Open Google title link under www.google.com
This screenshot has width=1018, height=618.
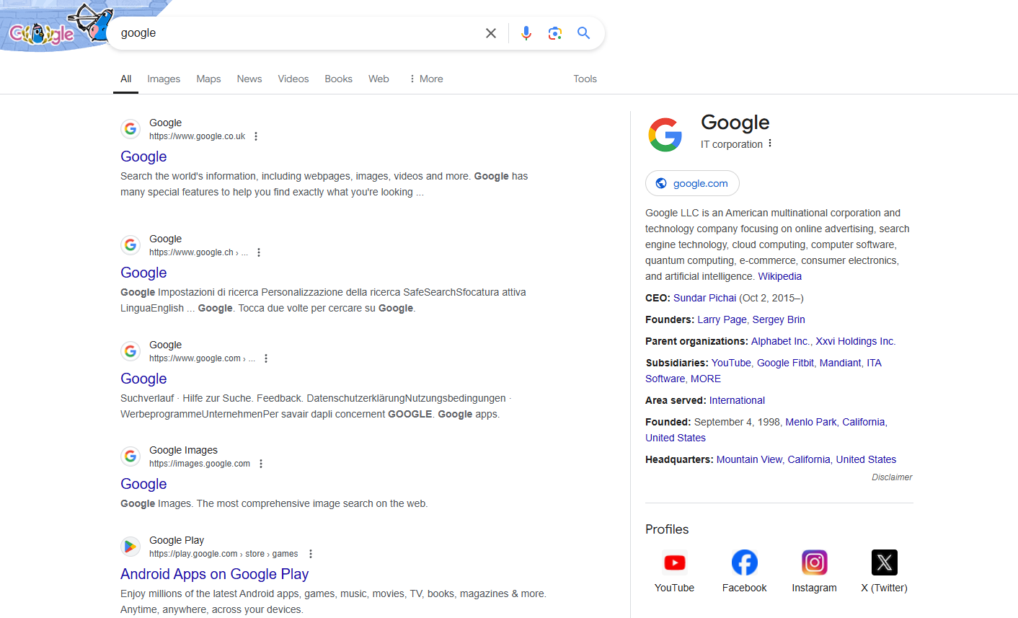[x=143, y=379]
